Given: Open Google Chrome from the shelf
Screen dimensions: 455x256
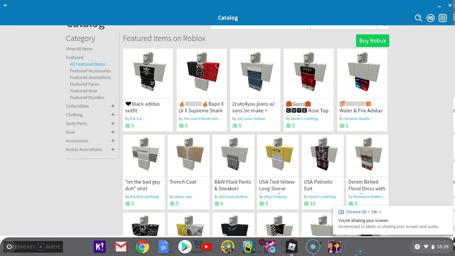Looking at the screenshot, I should tap(142, 247).
